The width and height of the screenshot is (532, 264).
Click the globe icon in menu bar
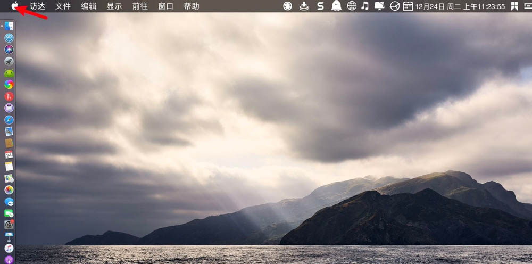tap(352, 6)
